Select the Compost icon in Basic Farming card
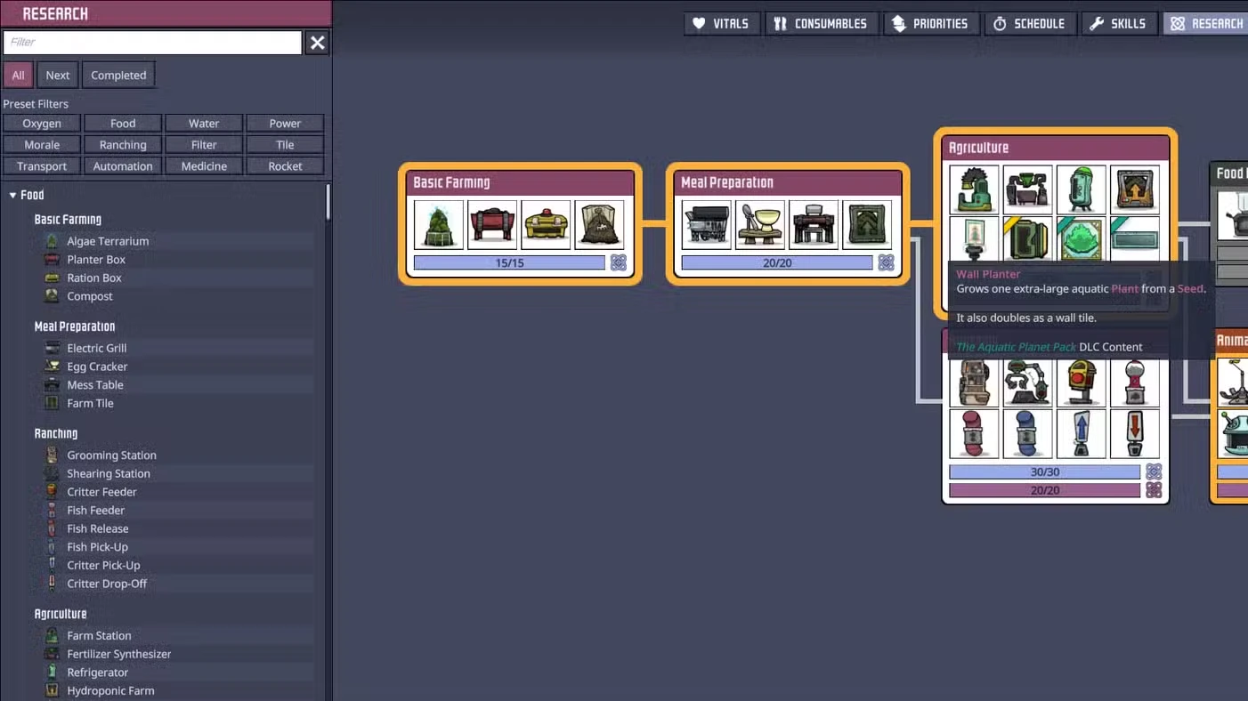1248x701 pixels. [599, 224]
